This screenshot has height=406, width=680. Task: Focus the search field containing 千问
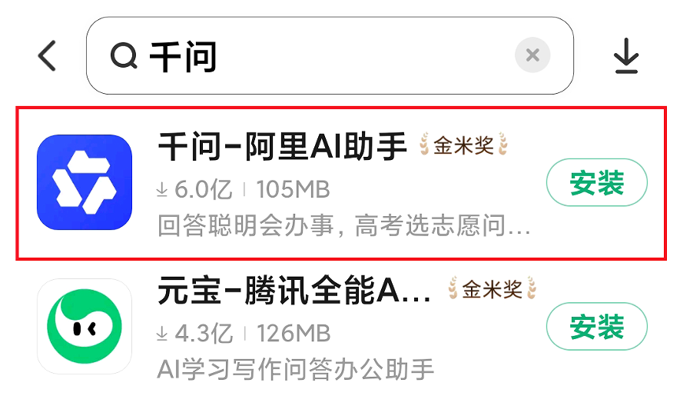330,55
